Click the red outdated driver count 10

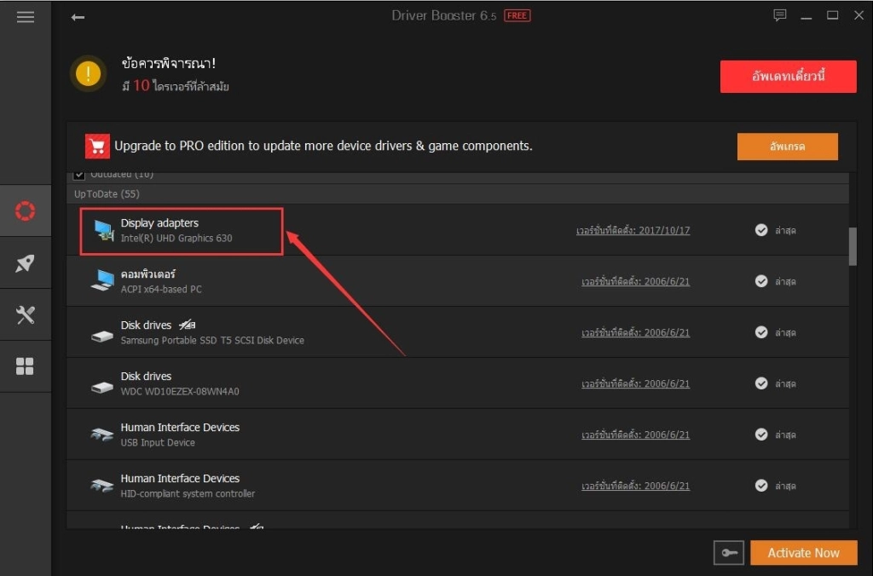pos(142,86)
